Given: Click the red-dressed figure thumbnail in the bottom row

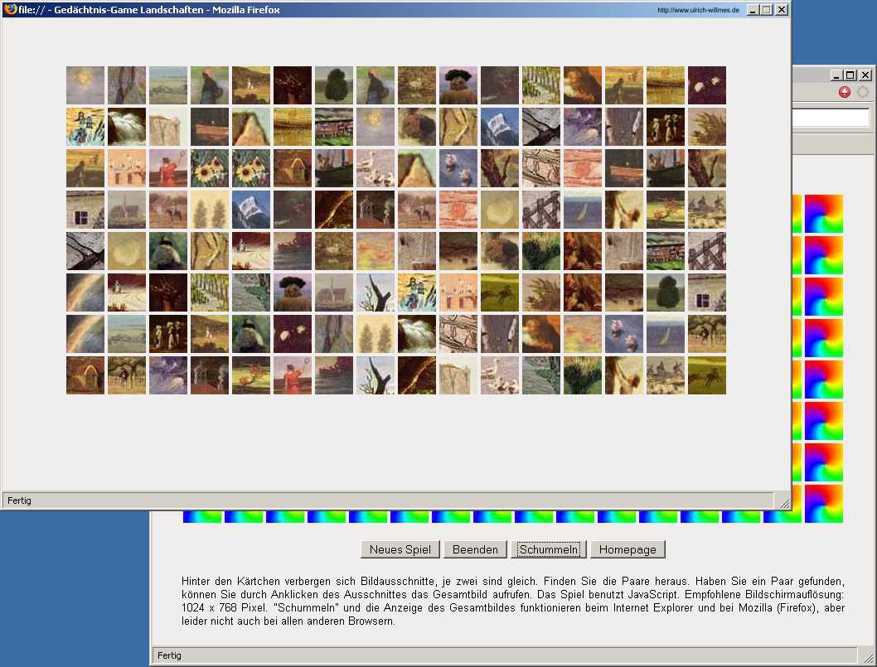Looking at the screenshot, I should [293, 375].
